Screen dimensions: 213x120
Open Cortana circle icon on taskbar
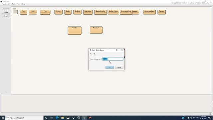tap(46, 118)
